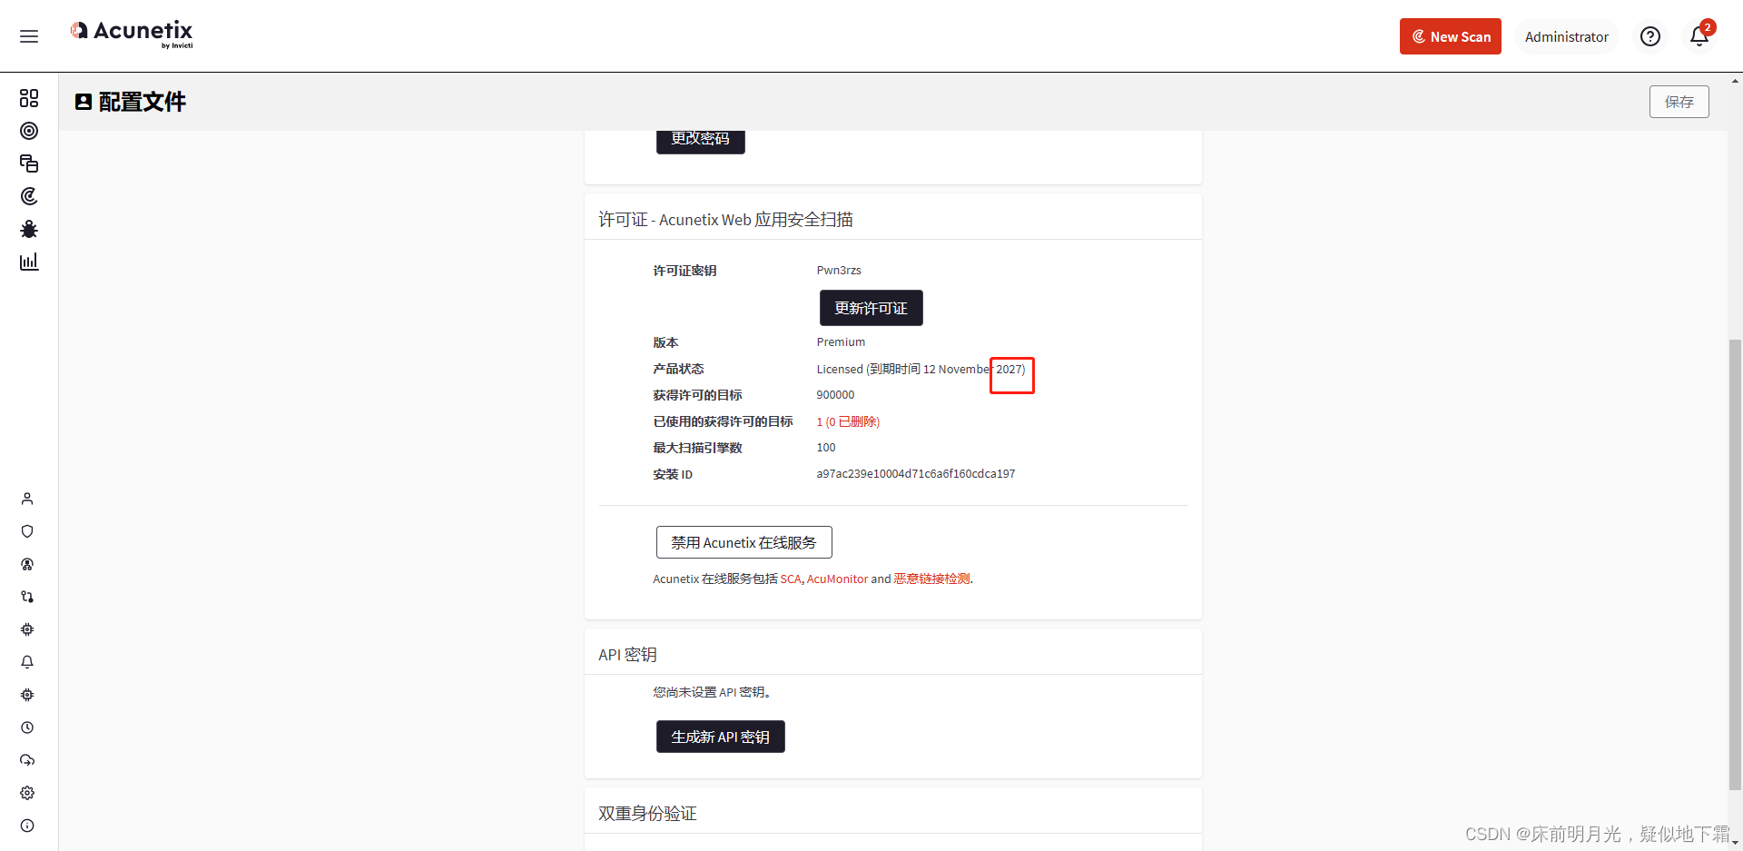
Task: Open Targets via the bullseye icon
Action: click(x=29, y=131)
